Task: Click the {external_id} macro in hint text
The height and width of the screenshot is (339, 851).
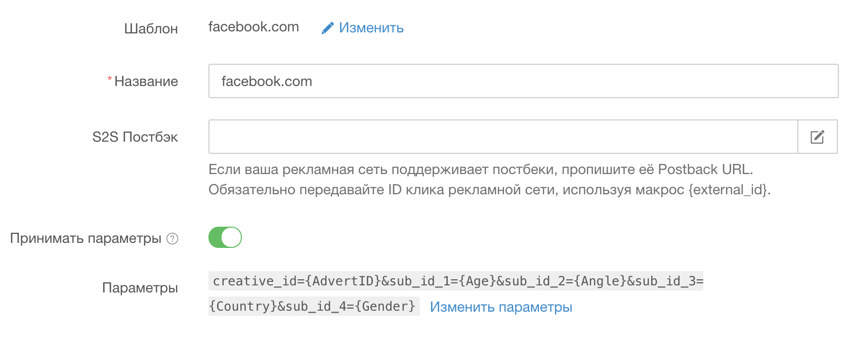Action: [x=728, y=190]
